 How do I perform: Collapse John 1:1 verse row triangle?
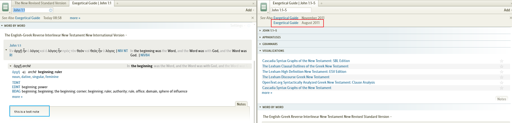6,50
